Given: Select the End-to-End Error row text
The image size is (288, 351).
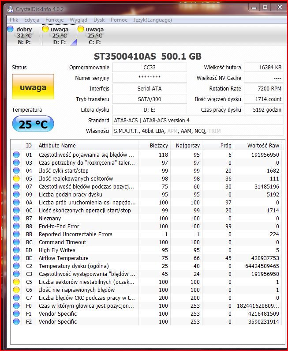Looking at the screenshot, I should [59, 226].
